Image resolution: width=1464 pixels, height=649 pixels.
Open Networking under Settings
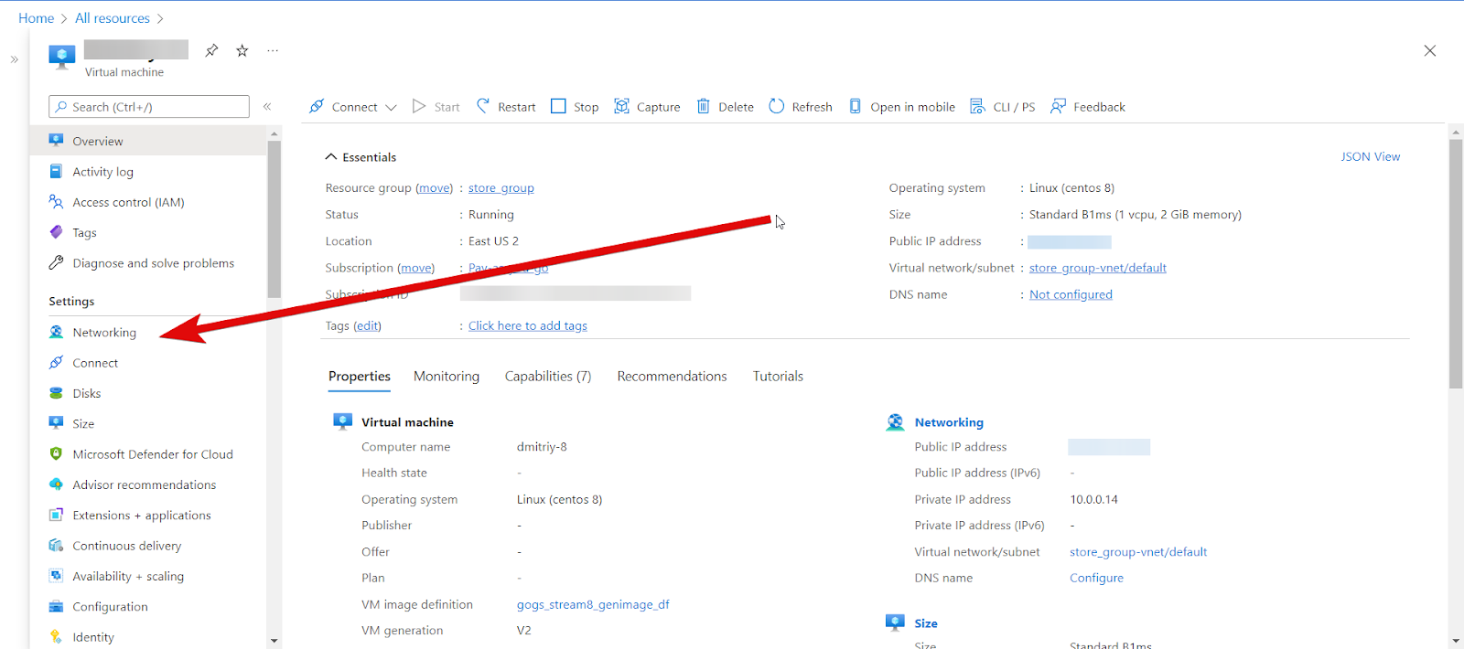tap(104, 333)
